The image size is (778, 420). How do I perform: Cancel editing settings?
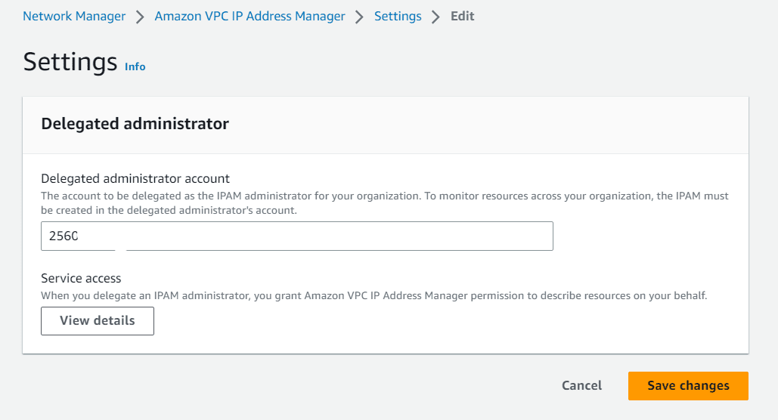click(581, 386)
